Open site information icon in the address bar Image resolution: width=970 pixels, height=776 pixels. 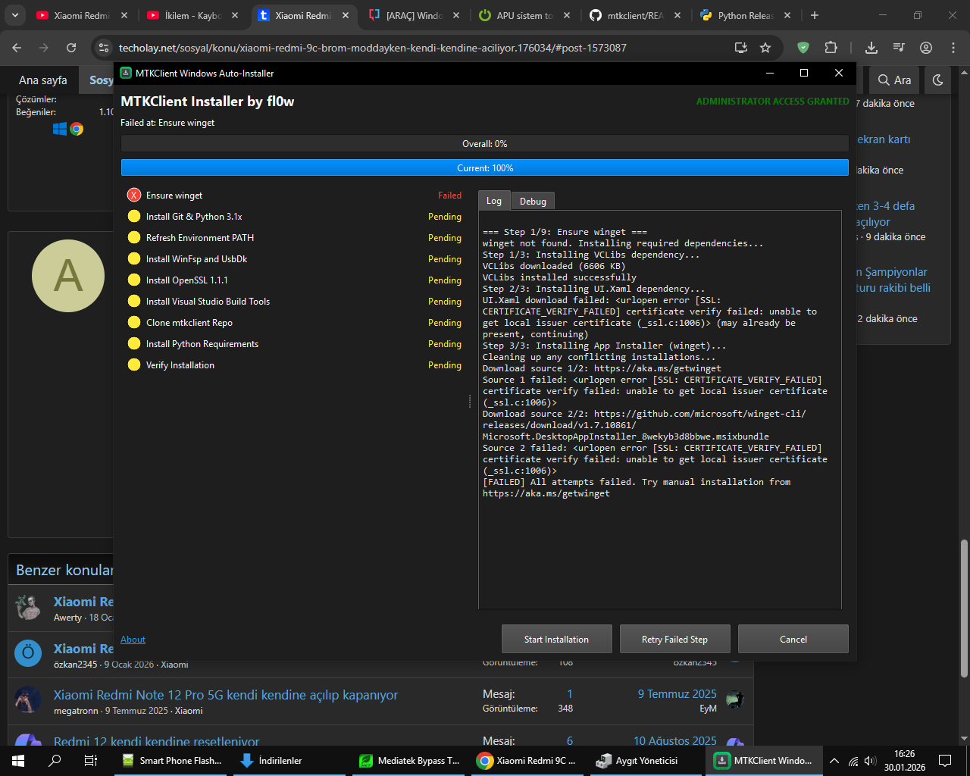pos(104,48)
